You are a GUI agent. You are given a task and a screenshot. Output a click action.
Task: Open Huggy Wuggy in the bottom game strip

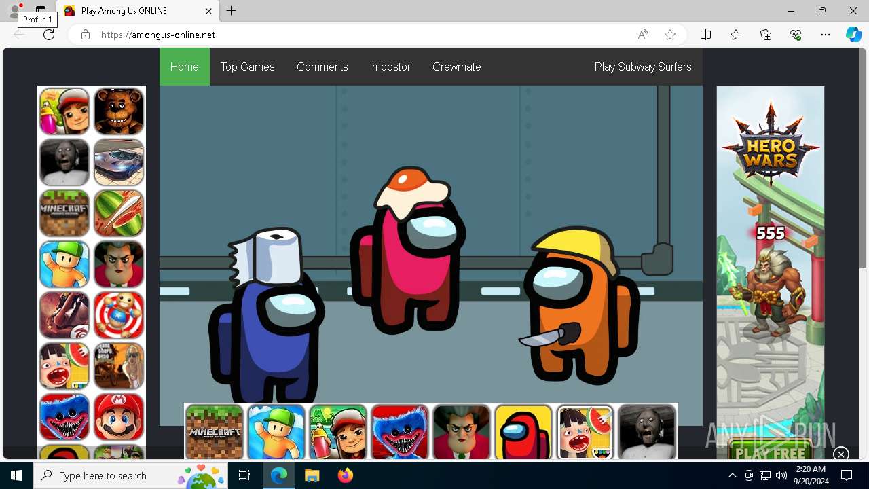400,432
